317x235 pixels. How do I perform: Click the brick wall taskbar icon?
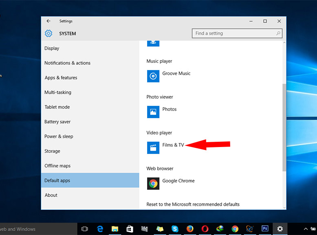click(145, 229)
